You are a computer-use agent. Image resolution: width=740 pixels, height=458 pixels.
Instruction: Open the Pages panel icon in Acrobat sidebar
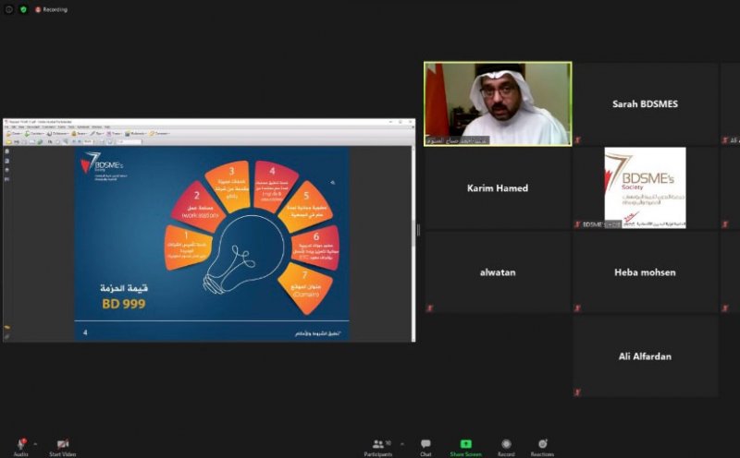[x=6, y=151]
